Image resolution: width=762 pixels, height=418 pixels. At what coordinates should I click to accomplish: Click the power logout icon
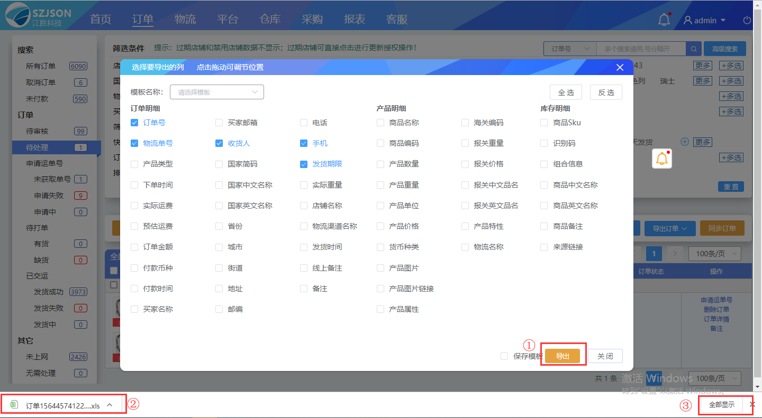(747, 20)
